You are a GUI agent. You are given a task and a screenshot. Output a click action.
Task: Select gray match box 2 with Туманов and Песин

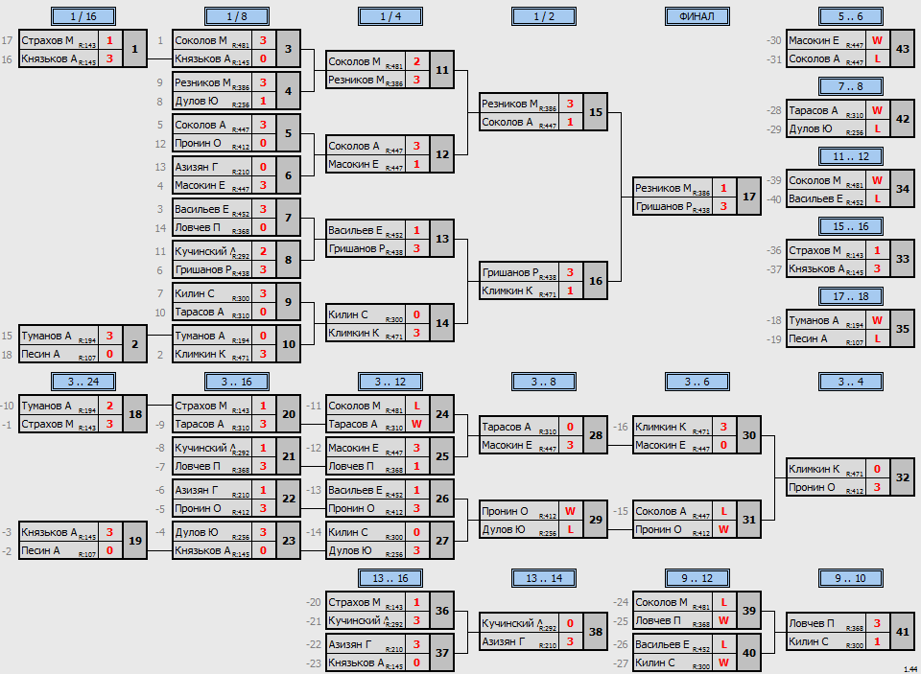[135, 344]
